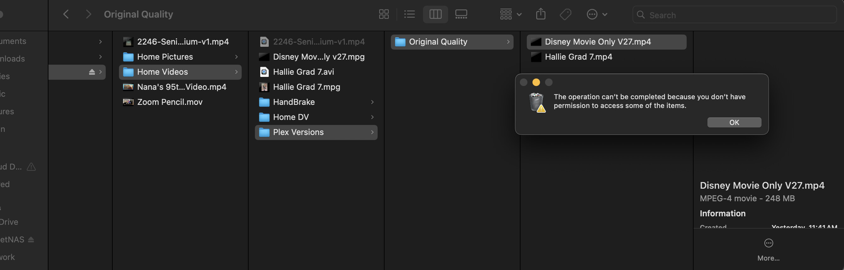Select column view mode
844x270 pixels.
pyautogui.click(x=435, y=14)
